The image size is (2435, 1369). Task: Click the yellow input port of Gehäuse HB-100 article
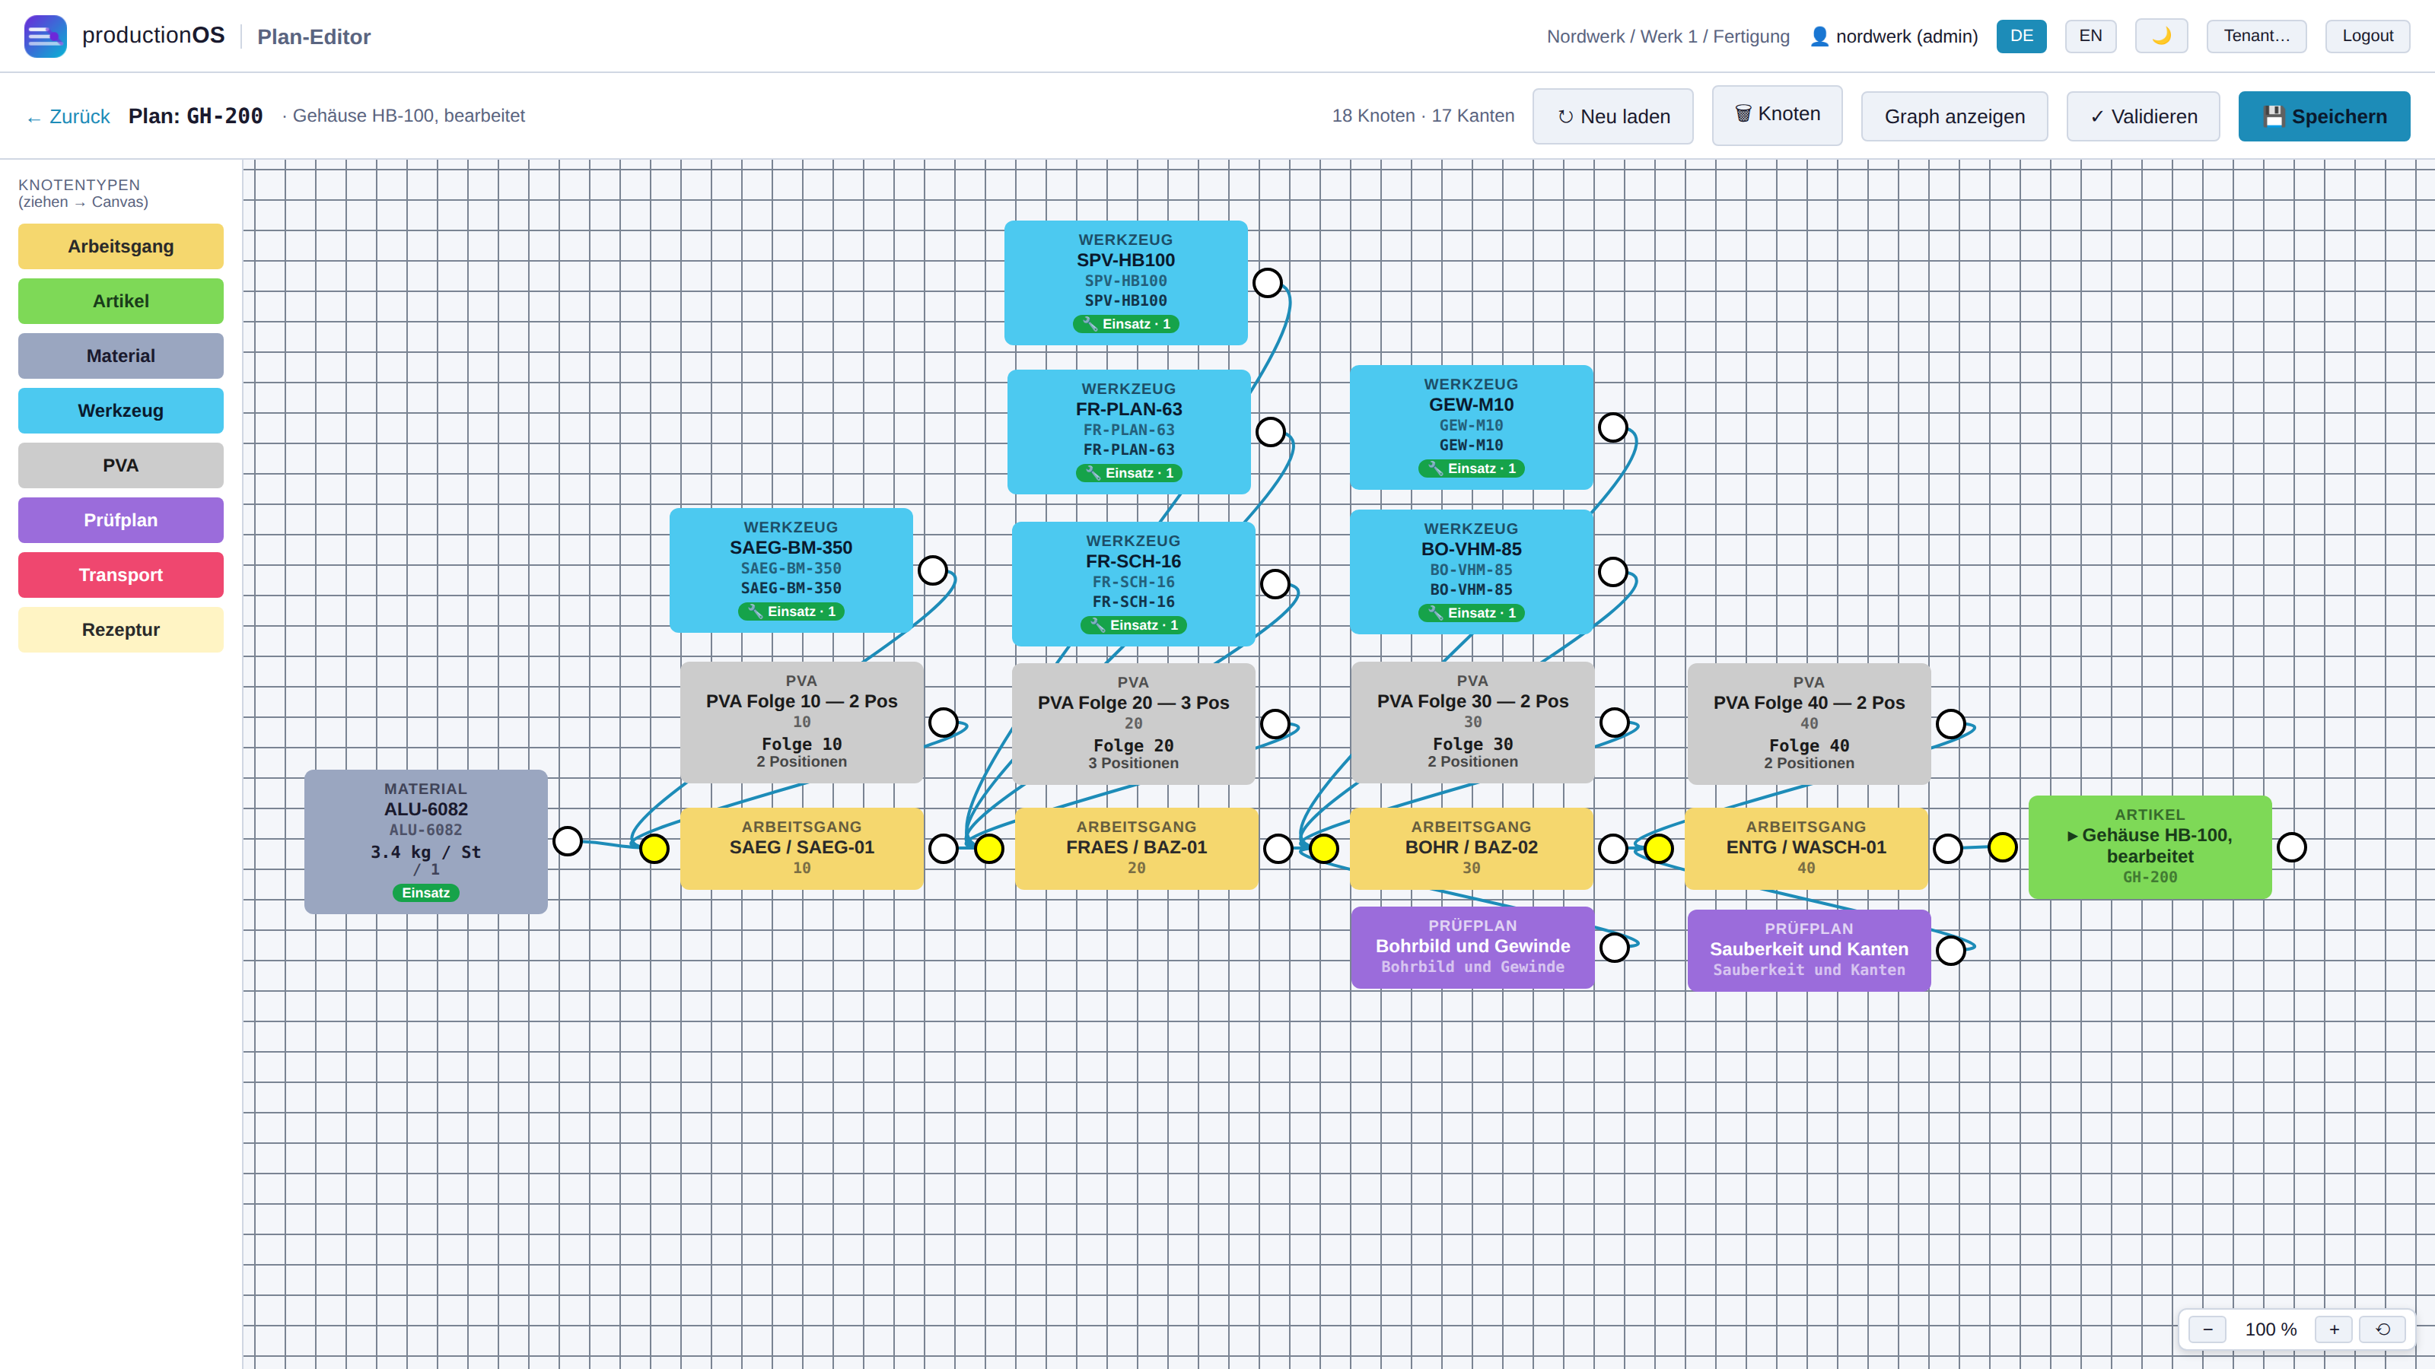(2002, 847)
